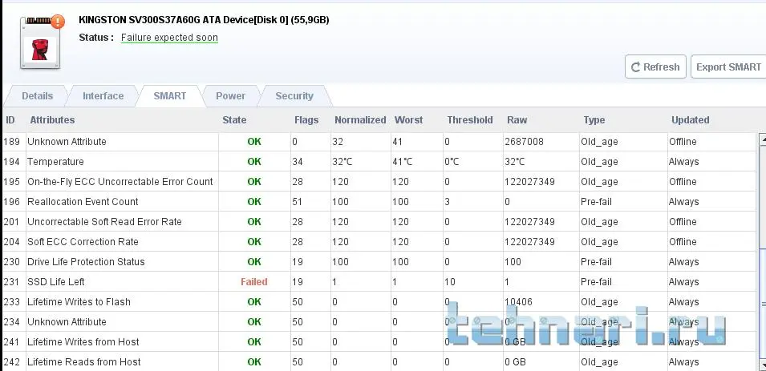Click the vertical scrollbar thumb grip
The height and width of the screenshot is (371, 766).
point(763,304)
